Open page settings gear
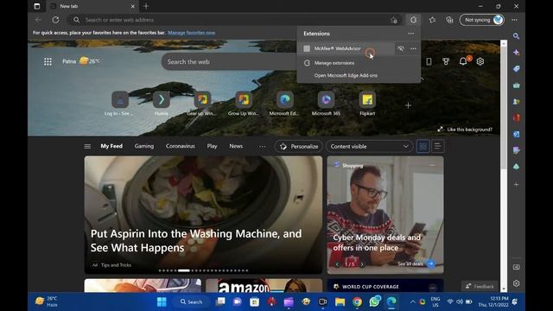The image size is (553, 311). [x=480, y=61]
